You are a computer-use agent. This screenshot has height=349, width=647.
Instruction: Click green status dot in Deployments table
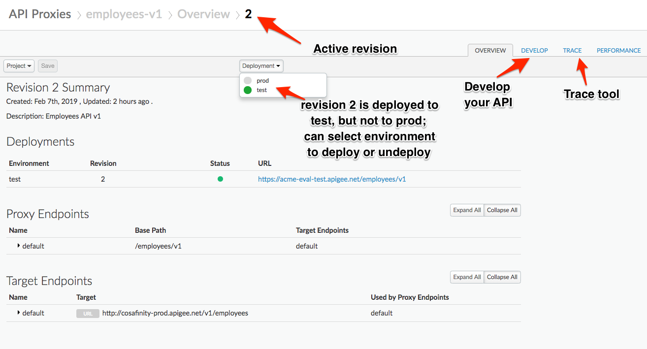[x=220, y=179]
